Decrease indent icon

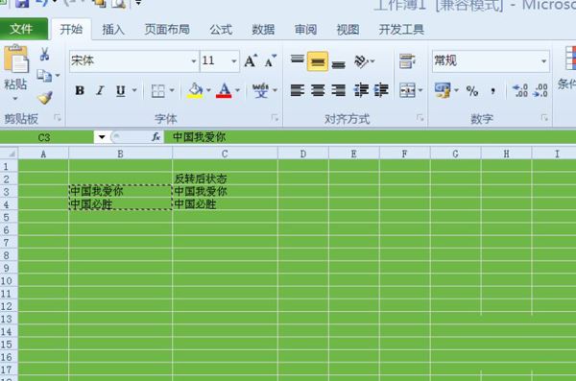[x=361, y=90]
